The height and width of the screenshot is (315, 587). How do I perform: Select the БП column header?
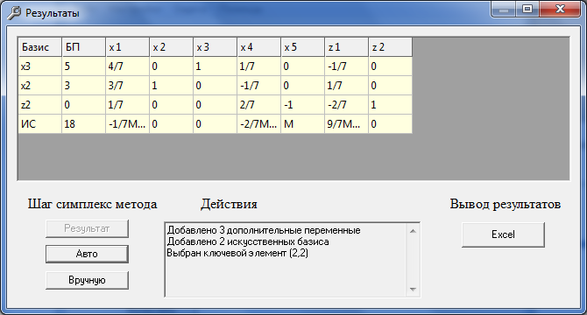point(83,47)
